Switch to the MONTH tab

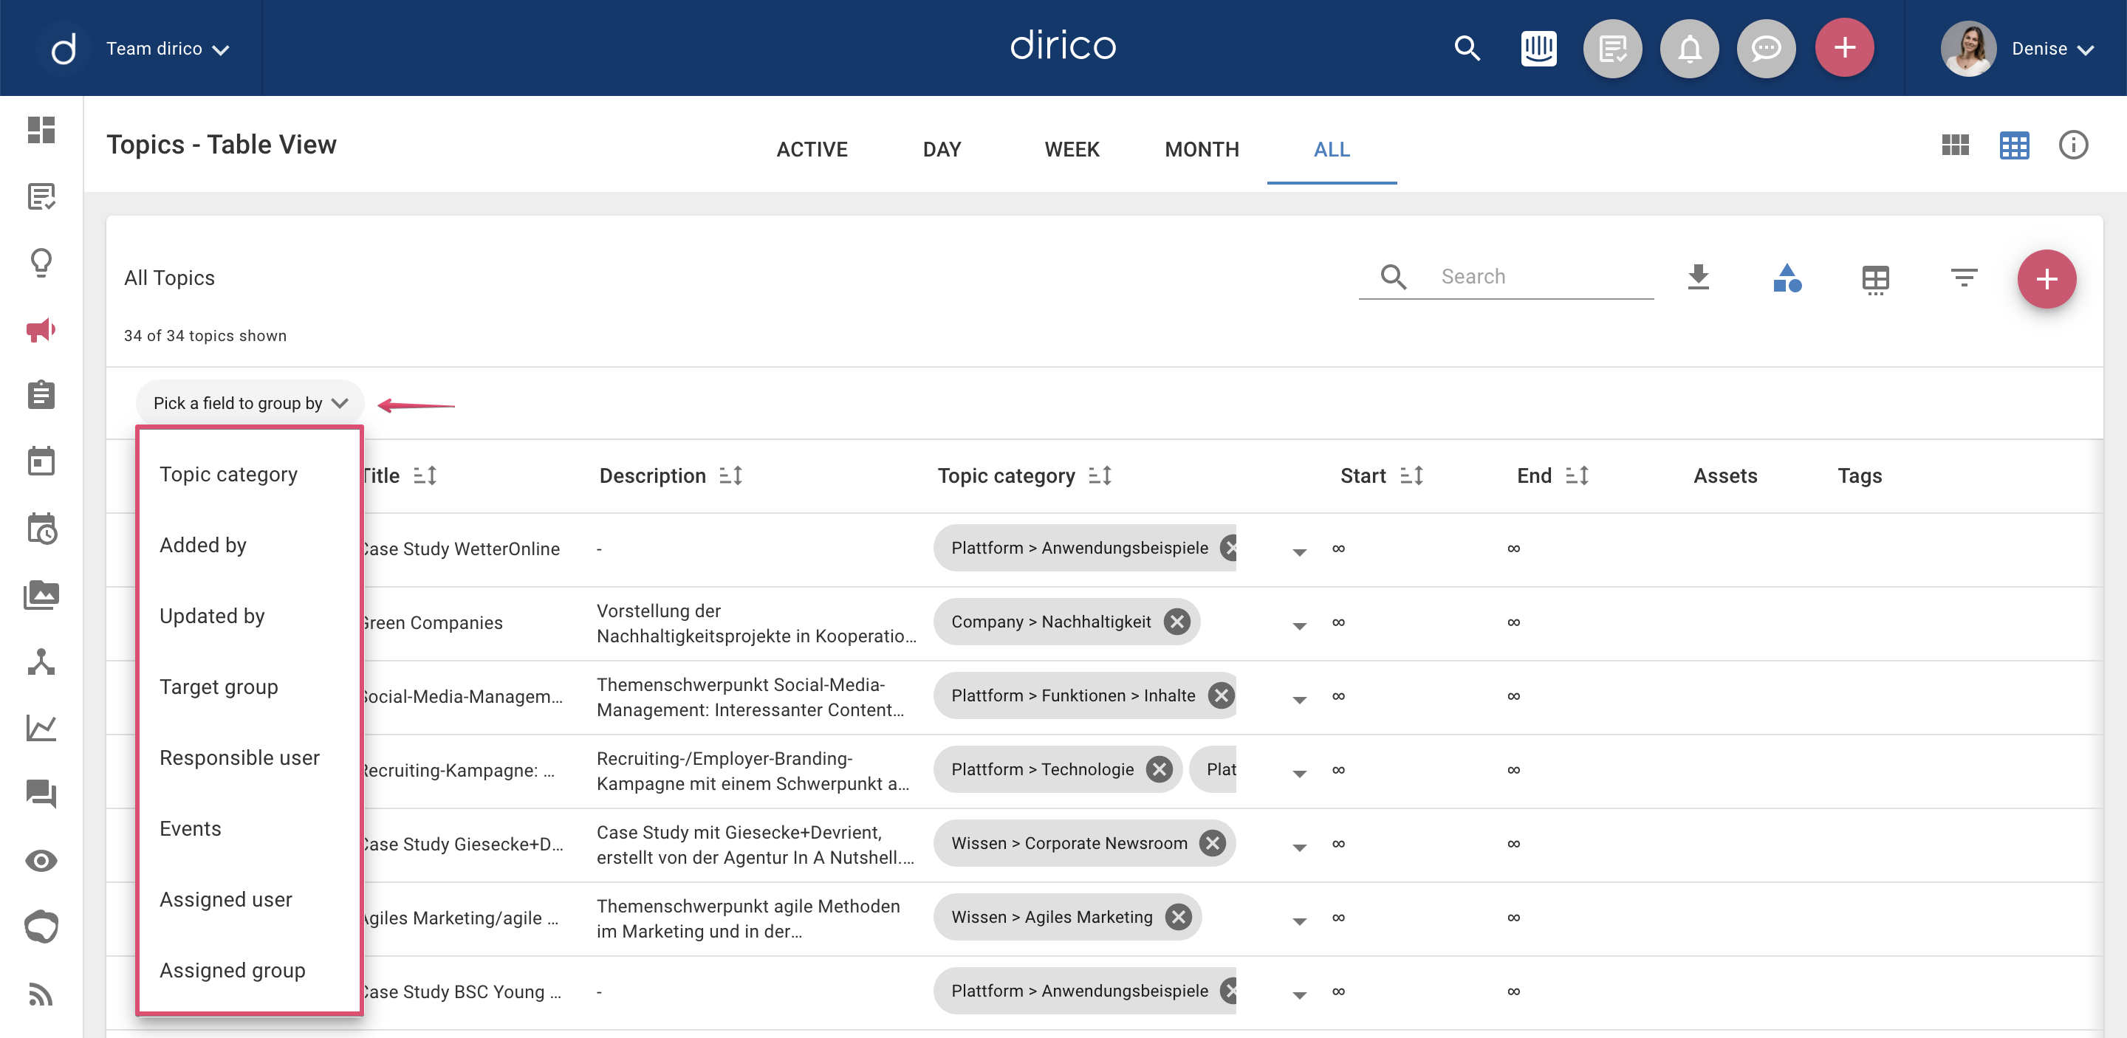tap(1202, 149)
